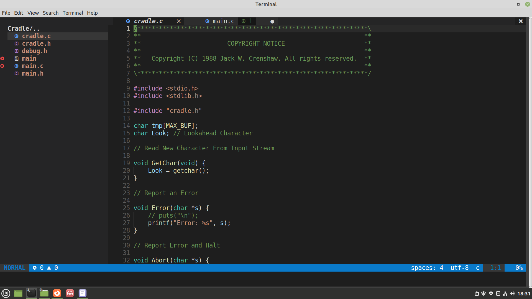Click the H header icon next to cradle.h

[17, 43]
